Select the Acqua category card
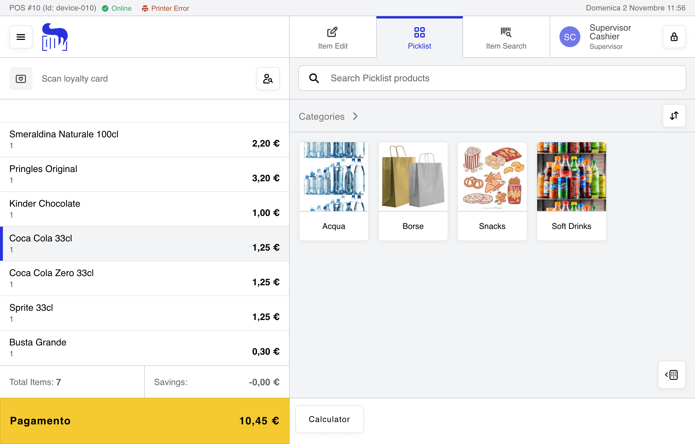Viewport: 695px width, 444px height. (334, 191)
